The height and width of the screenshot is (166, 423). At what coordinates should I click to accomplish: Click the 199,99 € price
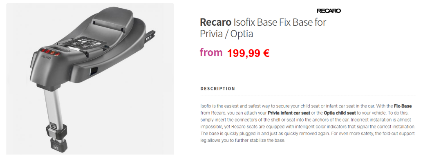tap(248, 53)
